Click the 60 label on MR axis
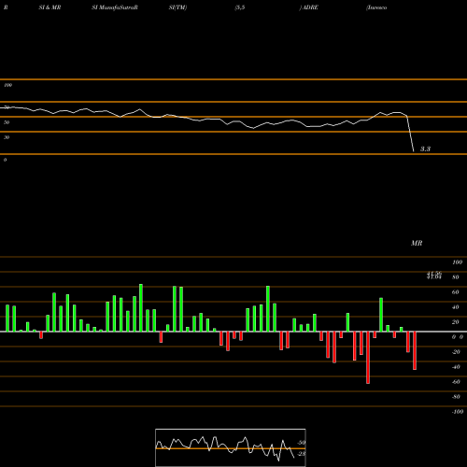The width and height of the screenshot is (467, 467). coord(456,292)
